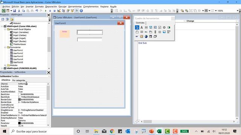Expand the Módulos folder
Image resolution: width=241 pixels, height=135 pixels.
coord(5,65)
